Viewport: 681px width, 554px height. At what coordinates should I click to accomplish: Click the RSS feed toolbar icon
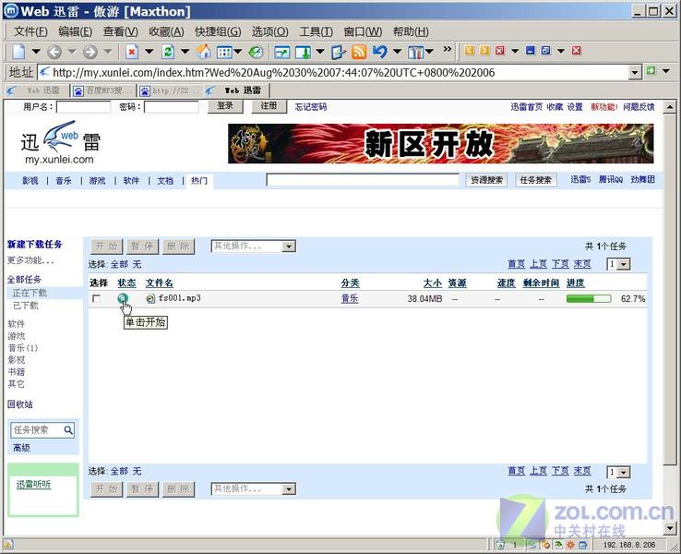tap(358, 52)
